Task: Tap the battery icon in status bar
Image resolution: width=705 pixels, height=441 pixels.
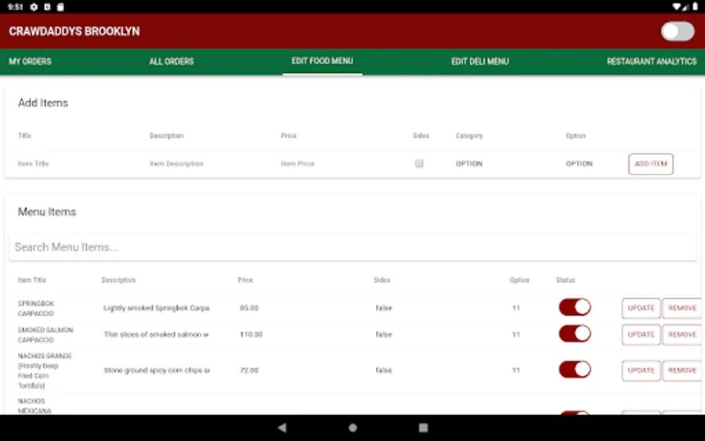Action: coord(695,7)
